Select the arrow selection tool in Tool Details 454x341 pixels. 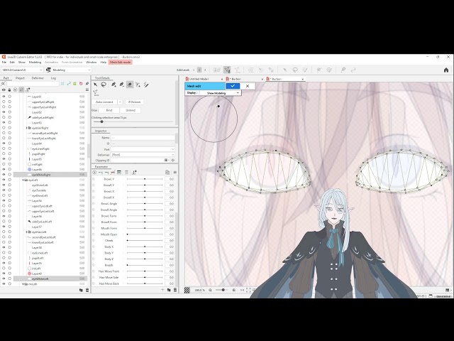coord(95,85)
